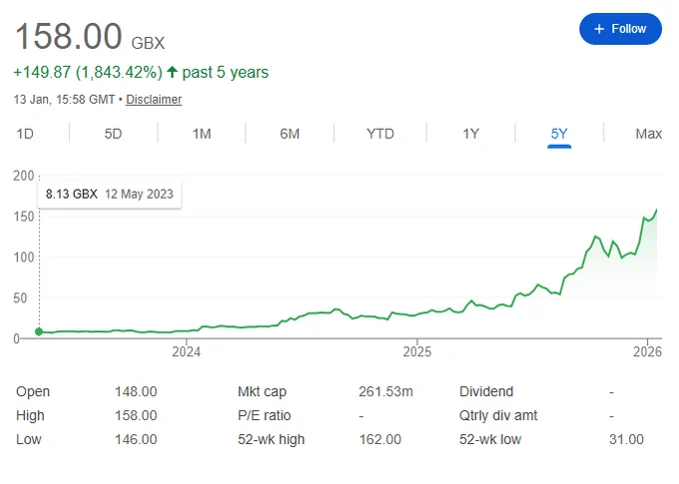The height and width of the screenshot is (484, 679).
Task: Click the Qtrly div amt label
Action: [498, 415]
